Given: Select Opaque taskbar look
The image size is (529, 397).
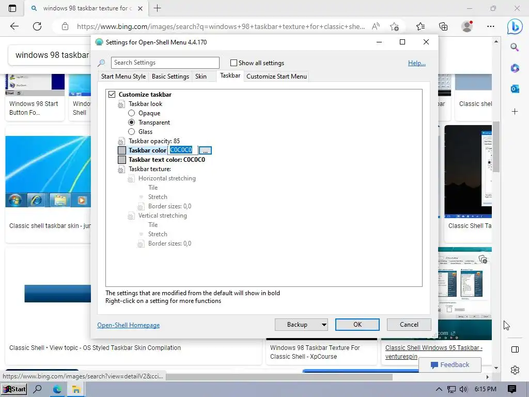Looking at the screenshot, I should point(132,113).
